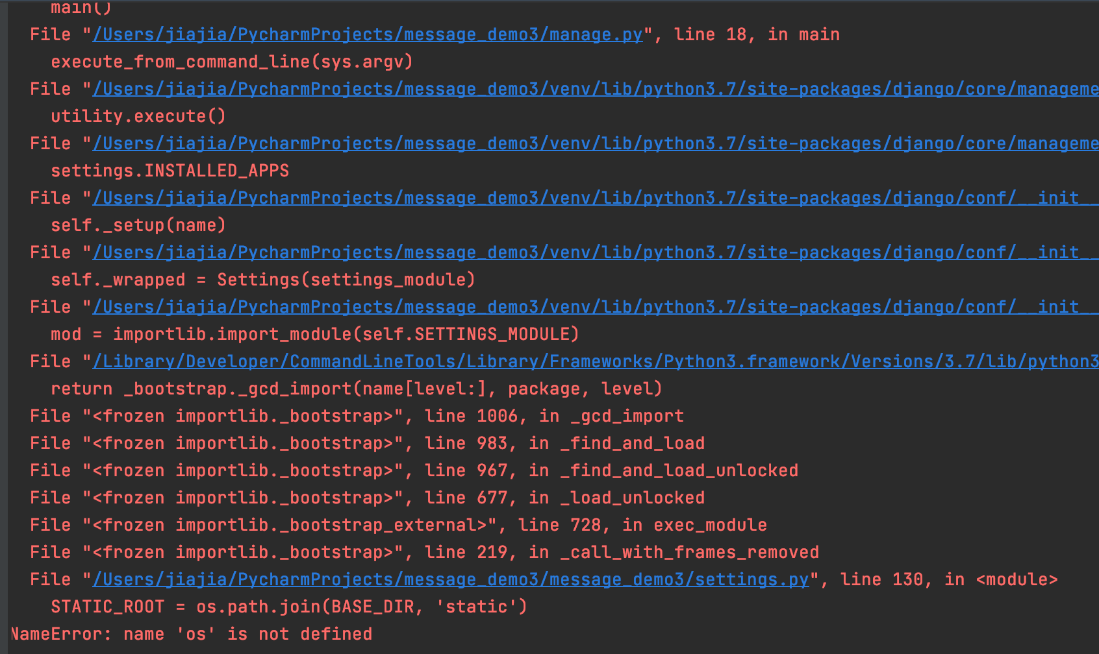Click the return _bootstrap._gcd_import code line
The image size is (1099, 654).
[x=356, y=388]
